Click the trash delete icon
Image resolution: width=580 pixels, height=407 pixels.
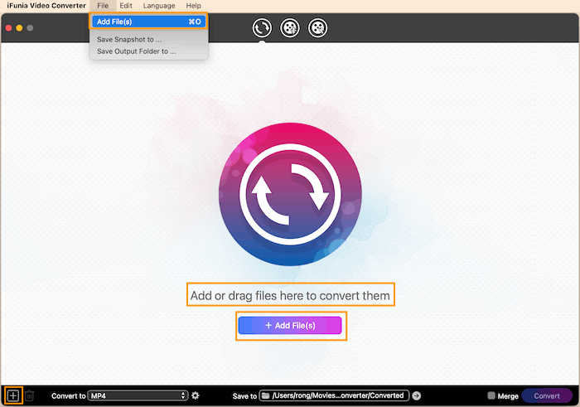pos(29,395)
